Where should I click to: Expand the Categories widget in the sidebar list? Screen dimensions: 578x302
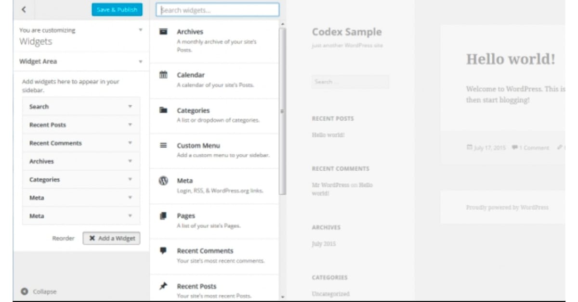click(130, 180)
